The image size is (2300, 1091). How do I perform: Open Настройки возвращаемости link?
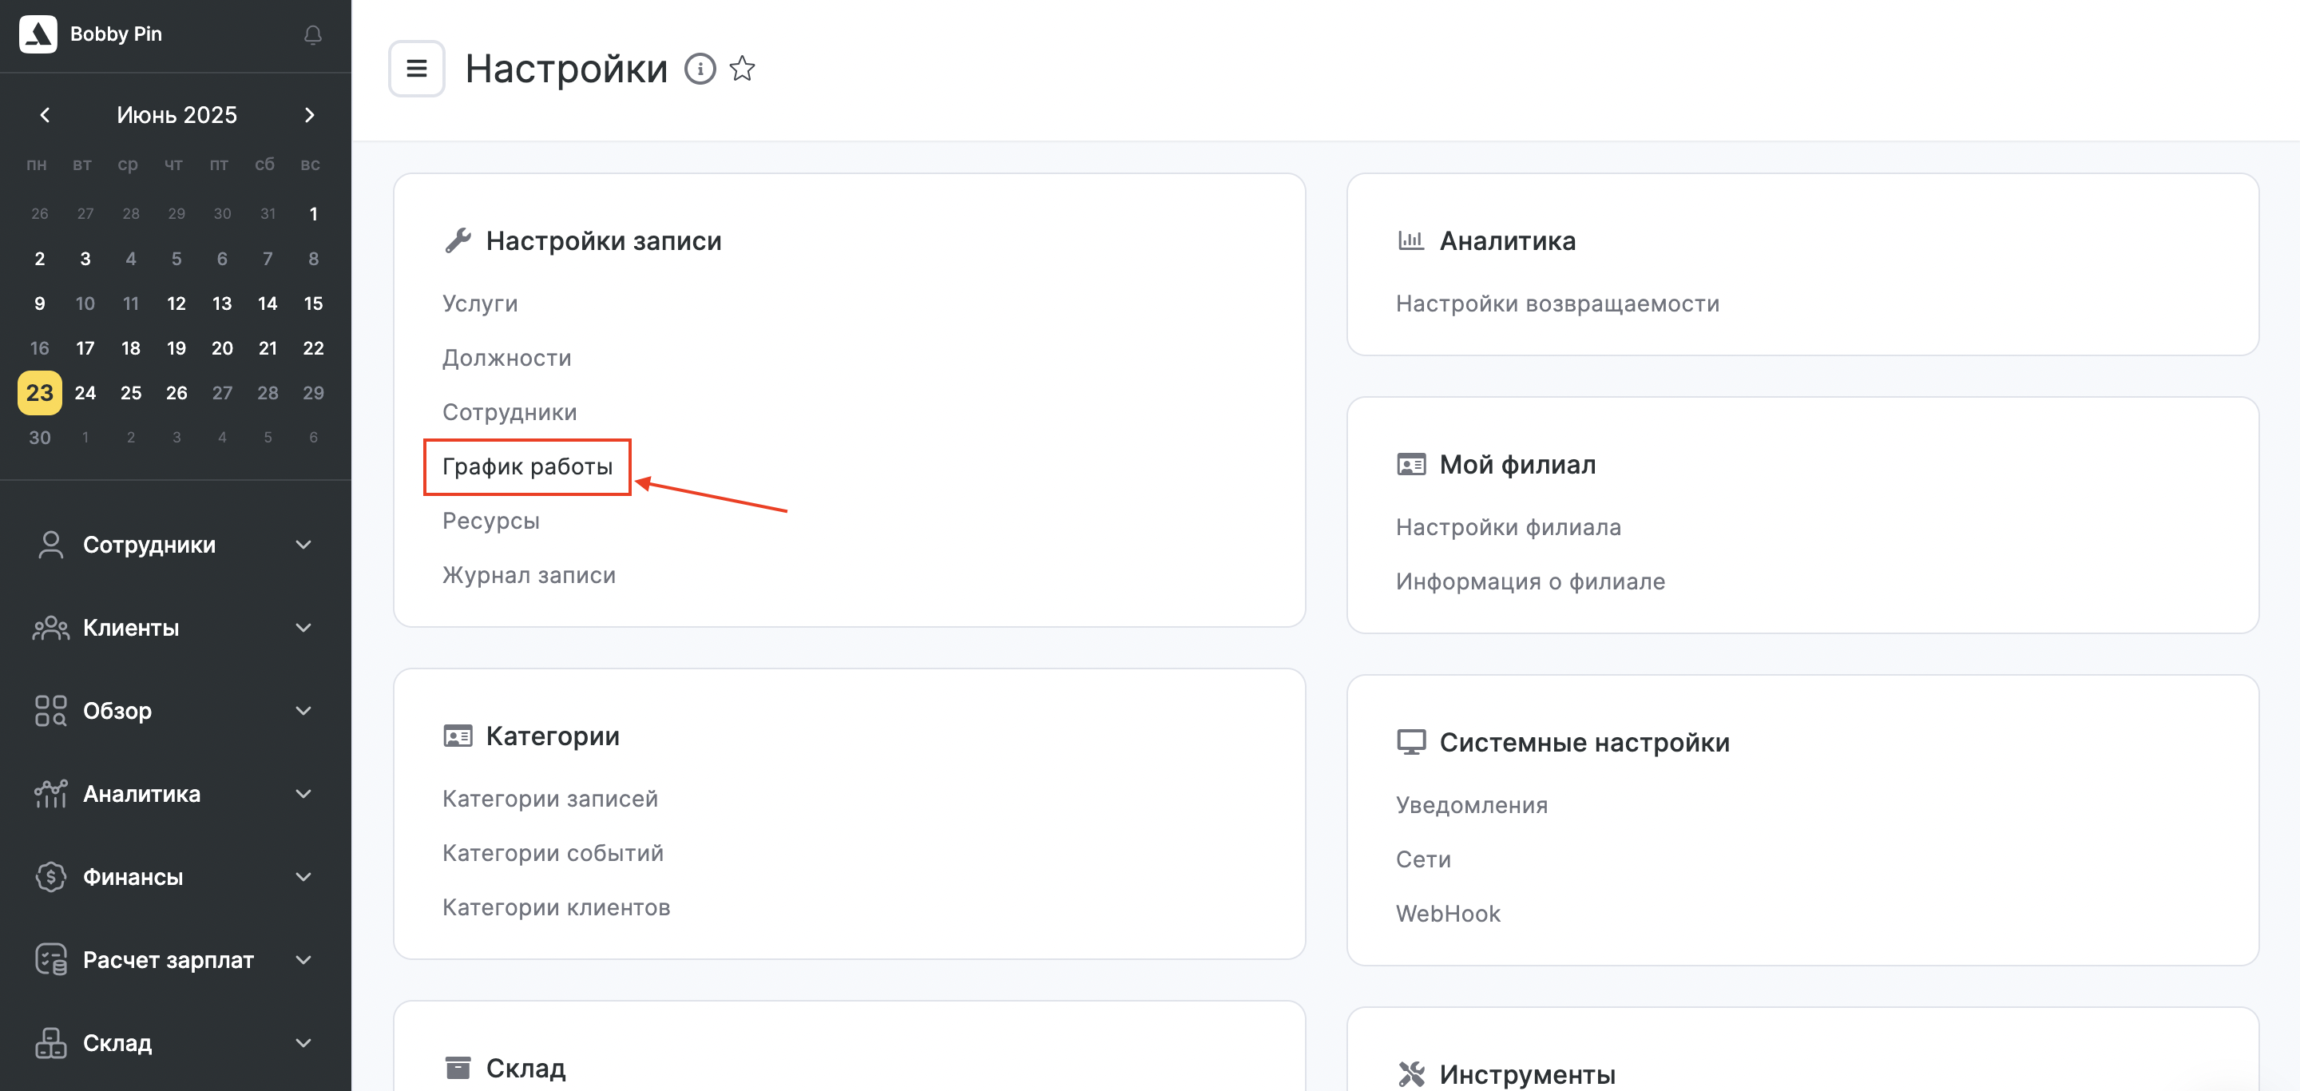1557,303
